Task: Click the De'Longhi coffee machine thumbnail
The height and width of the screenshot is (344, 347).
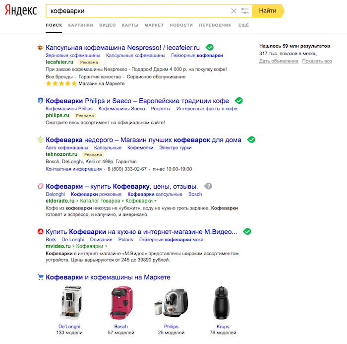Action: (x=71, y=303)
